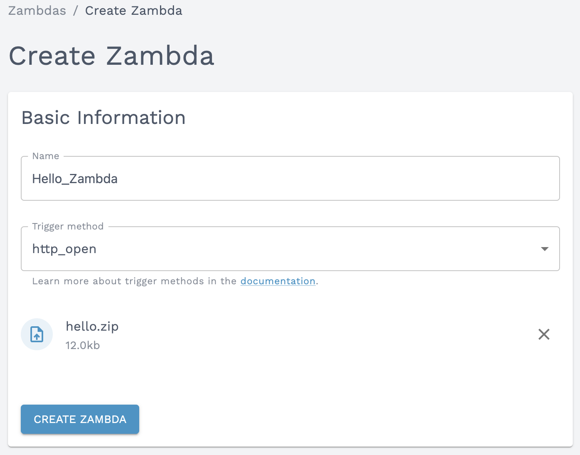Click the file upload document icon
Viewport: 580px width, 455px height.
coord(36,334)
